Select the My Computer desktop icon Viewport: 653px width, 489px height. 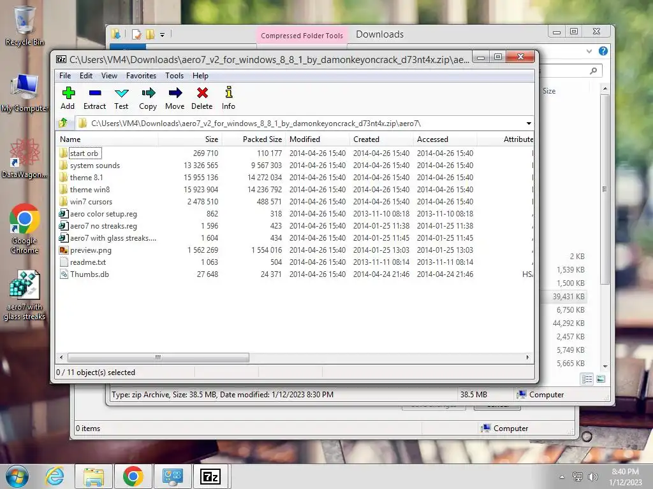point(25,92)
